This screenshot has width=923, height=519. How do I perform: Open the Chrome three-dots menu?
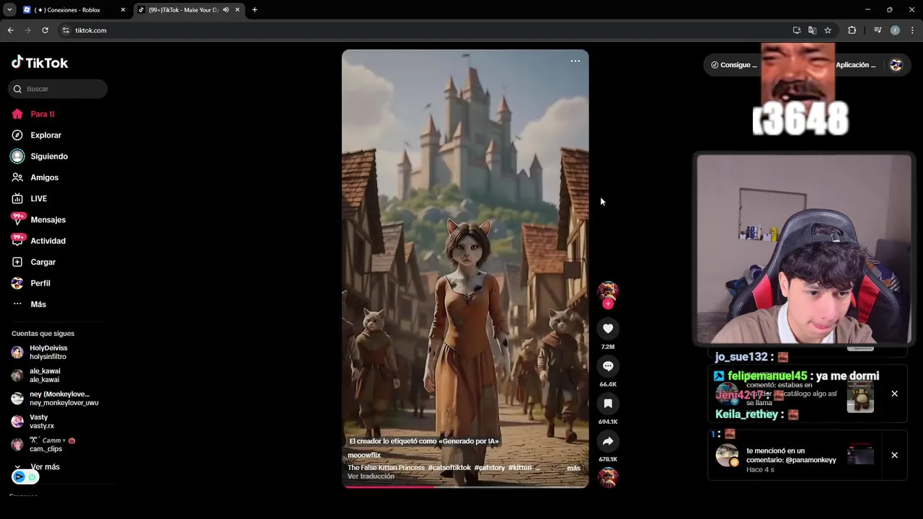coord(913,30)
